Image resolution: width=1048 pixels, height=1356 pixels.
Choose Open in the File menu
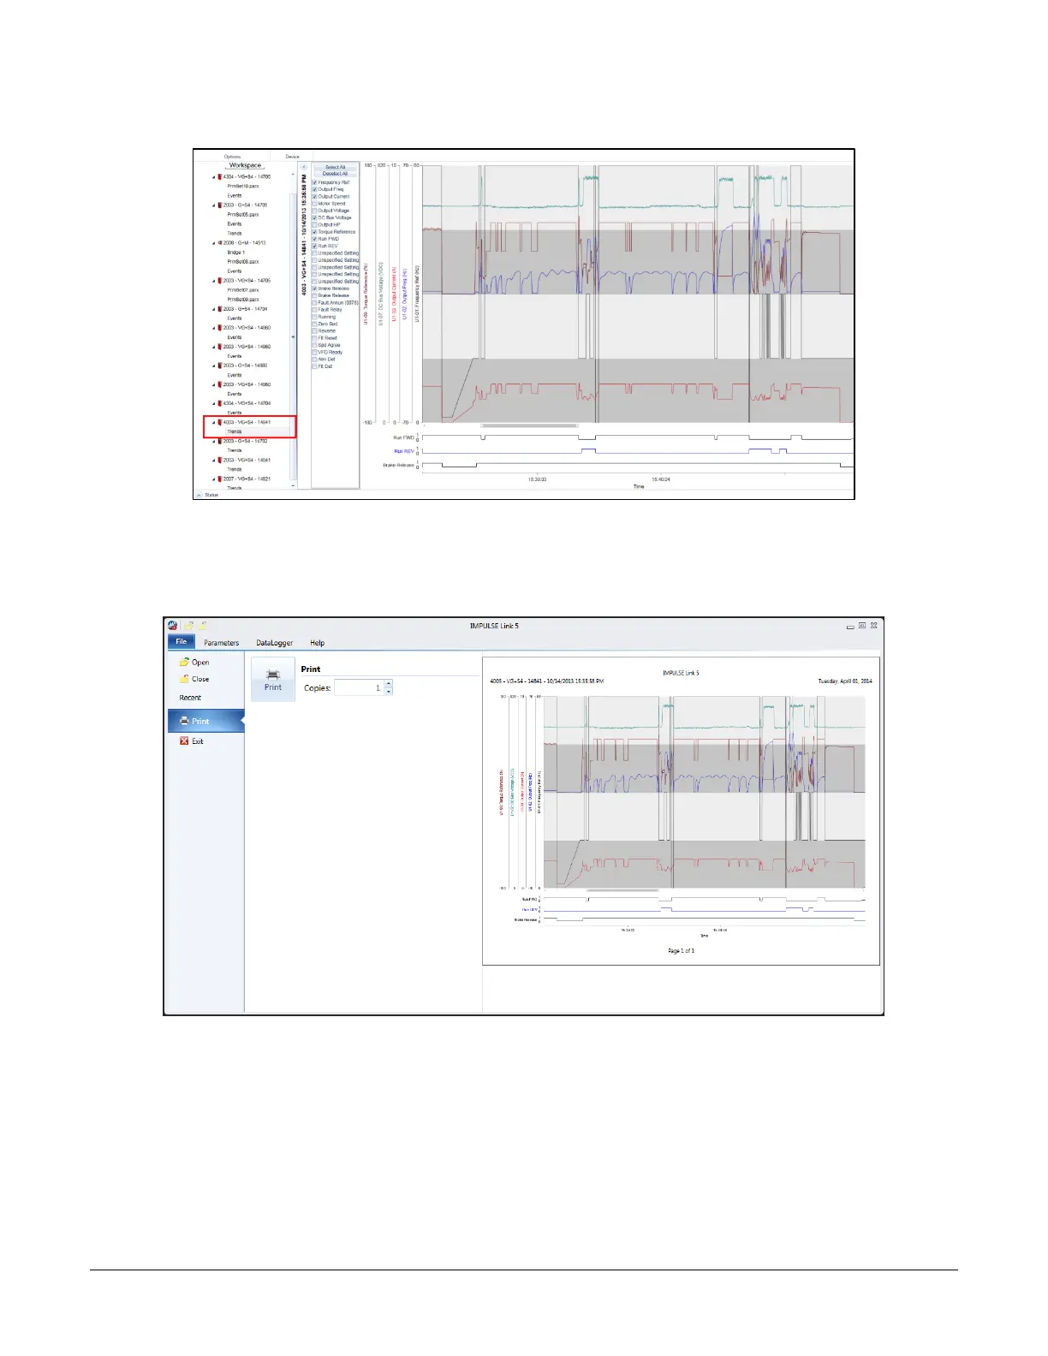194,663
